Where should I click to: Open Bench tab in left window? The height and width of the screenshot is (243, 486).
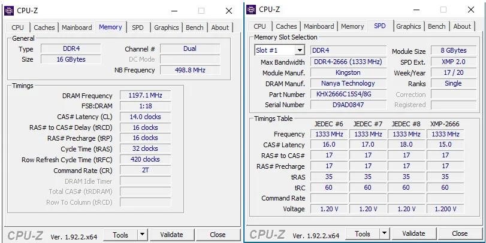point(195,28)
